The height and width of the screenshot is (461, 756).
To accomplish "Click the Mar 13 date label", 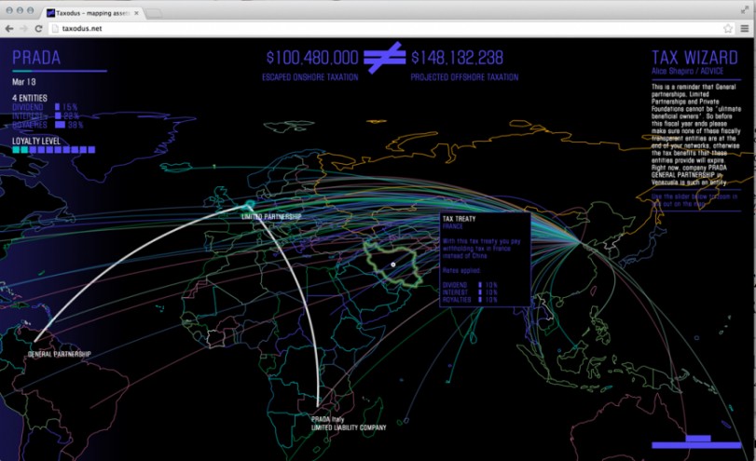I will tap(23, 82).
